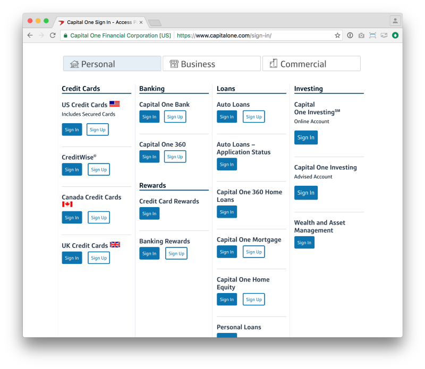Sign in to Wealth and Asset Management
Viewport: 425px width, 369px height.
pos(304,243)
